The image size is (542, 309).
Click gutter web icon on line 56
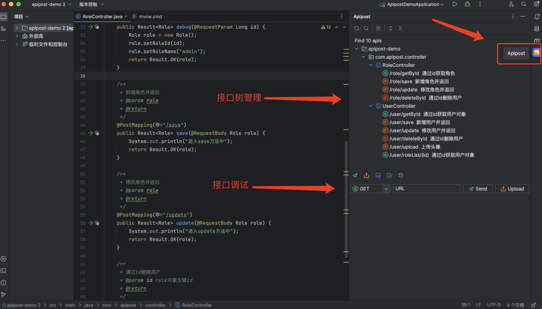pos(97,223)
